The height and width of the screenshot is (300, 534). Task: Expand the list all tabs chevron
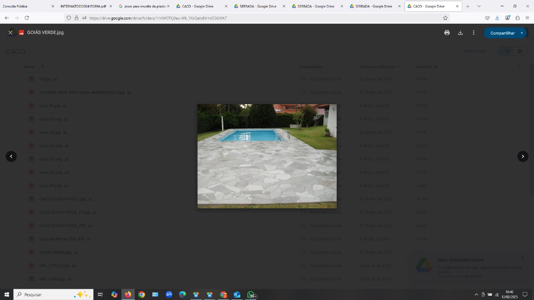click(x=479, y=6)
